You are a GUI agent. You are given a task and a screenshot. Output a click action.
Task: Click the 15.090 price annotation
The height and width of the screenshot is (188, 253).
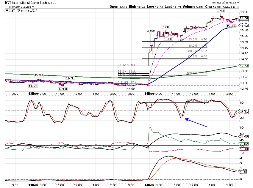tap(150, 31)
